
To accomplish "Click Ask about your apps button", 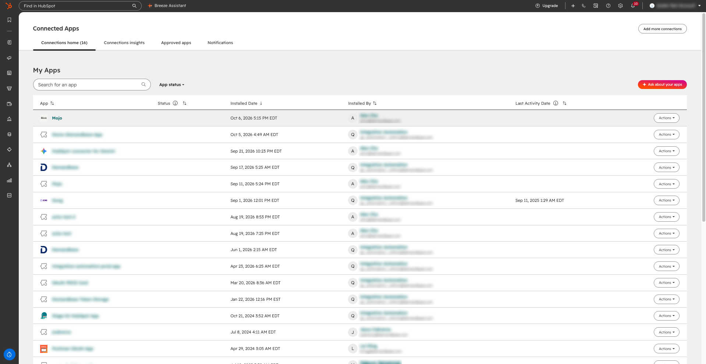I will click(x=662, y=85).
